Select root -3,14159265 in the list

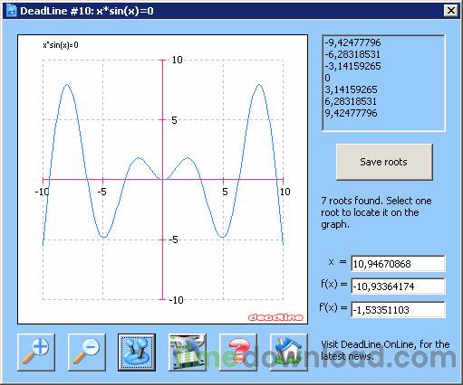[352, 66]
